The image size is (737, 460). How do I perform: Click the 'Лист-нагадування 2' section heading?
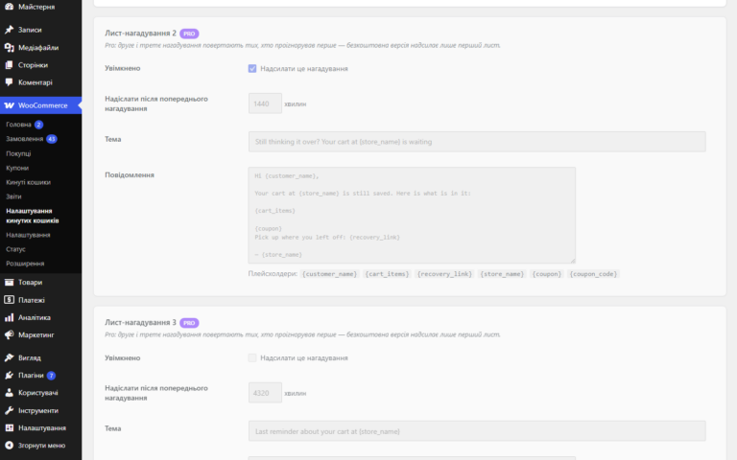click(140, 34)
